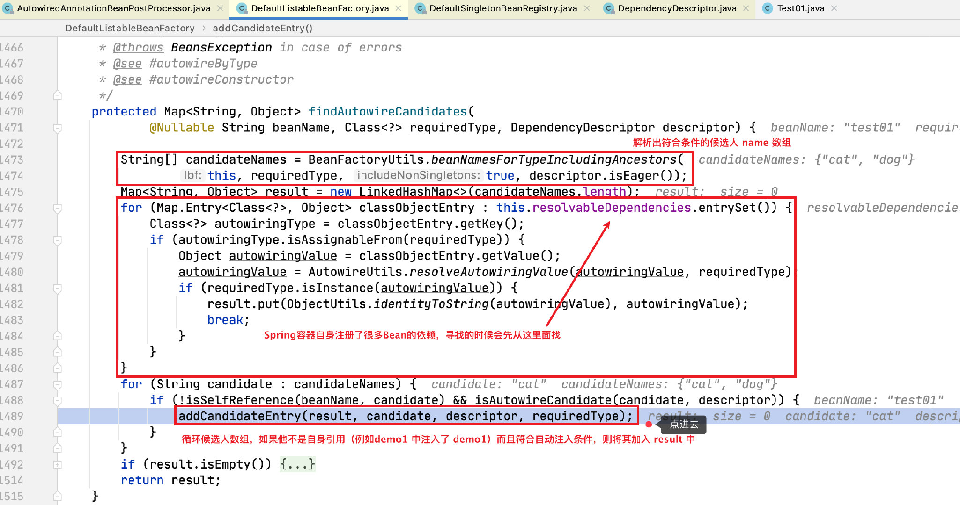Click the DefaultListableBeanFactory breadcrumb
Screen dimensions: 960x505
click(130, 28)
